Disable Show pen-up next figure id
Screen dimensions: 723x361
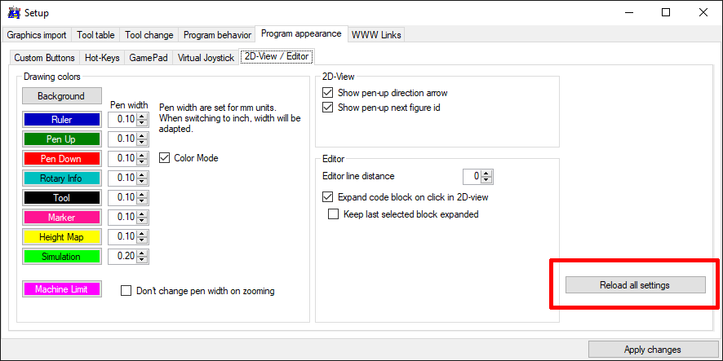[329, 108]
